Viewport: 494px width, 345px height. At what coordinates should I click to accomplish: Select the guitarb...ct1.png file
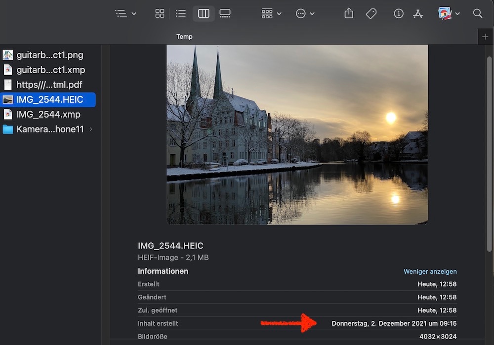click(x=49, y=55)
